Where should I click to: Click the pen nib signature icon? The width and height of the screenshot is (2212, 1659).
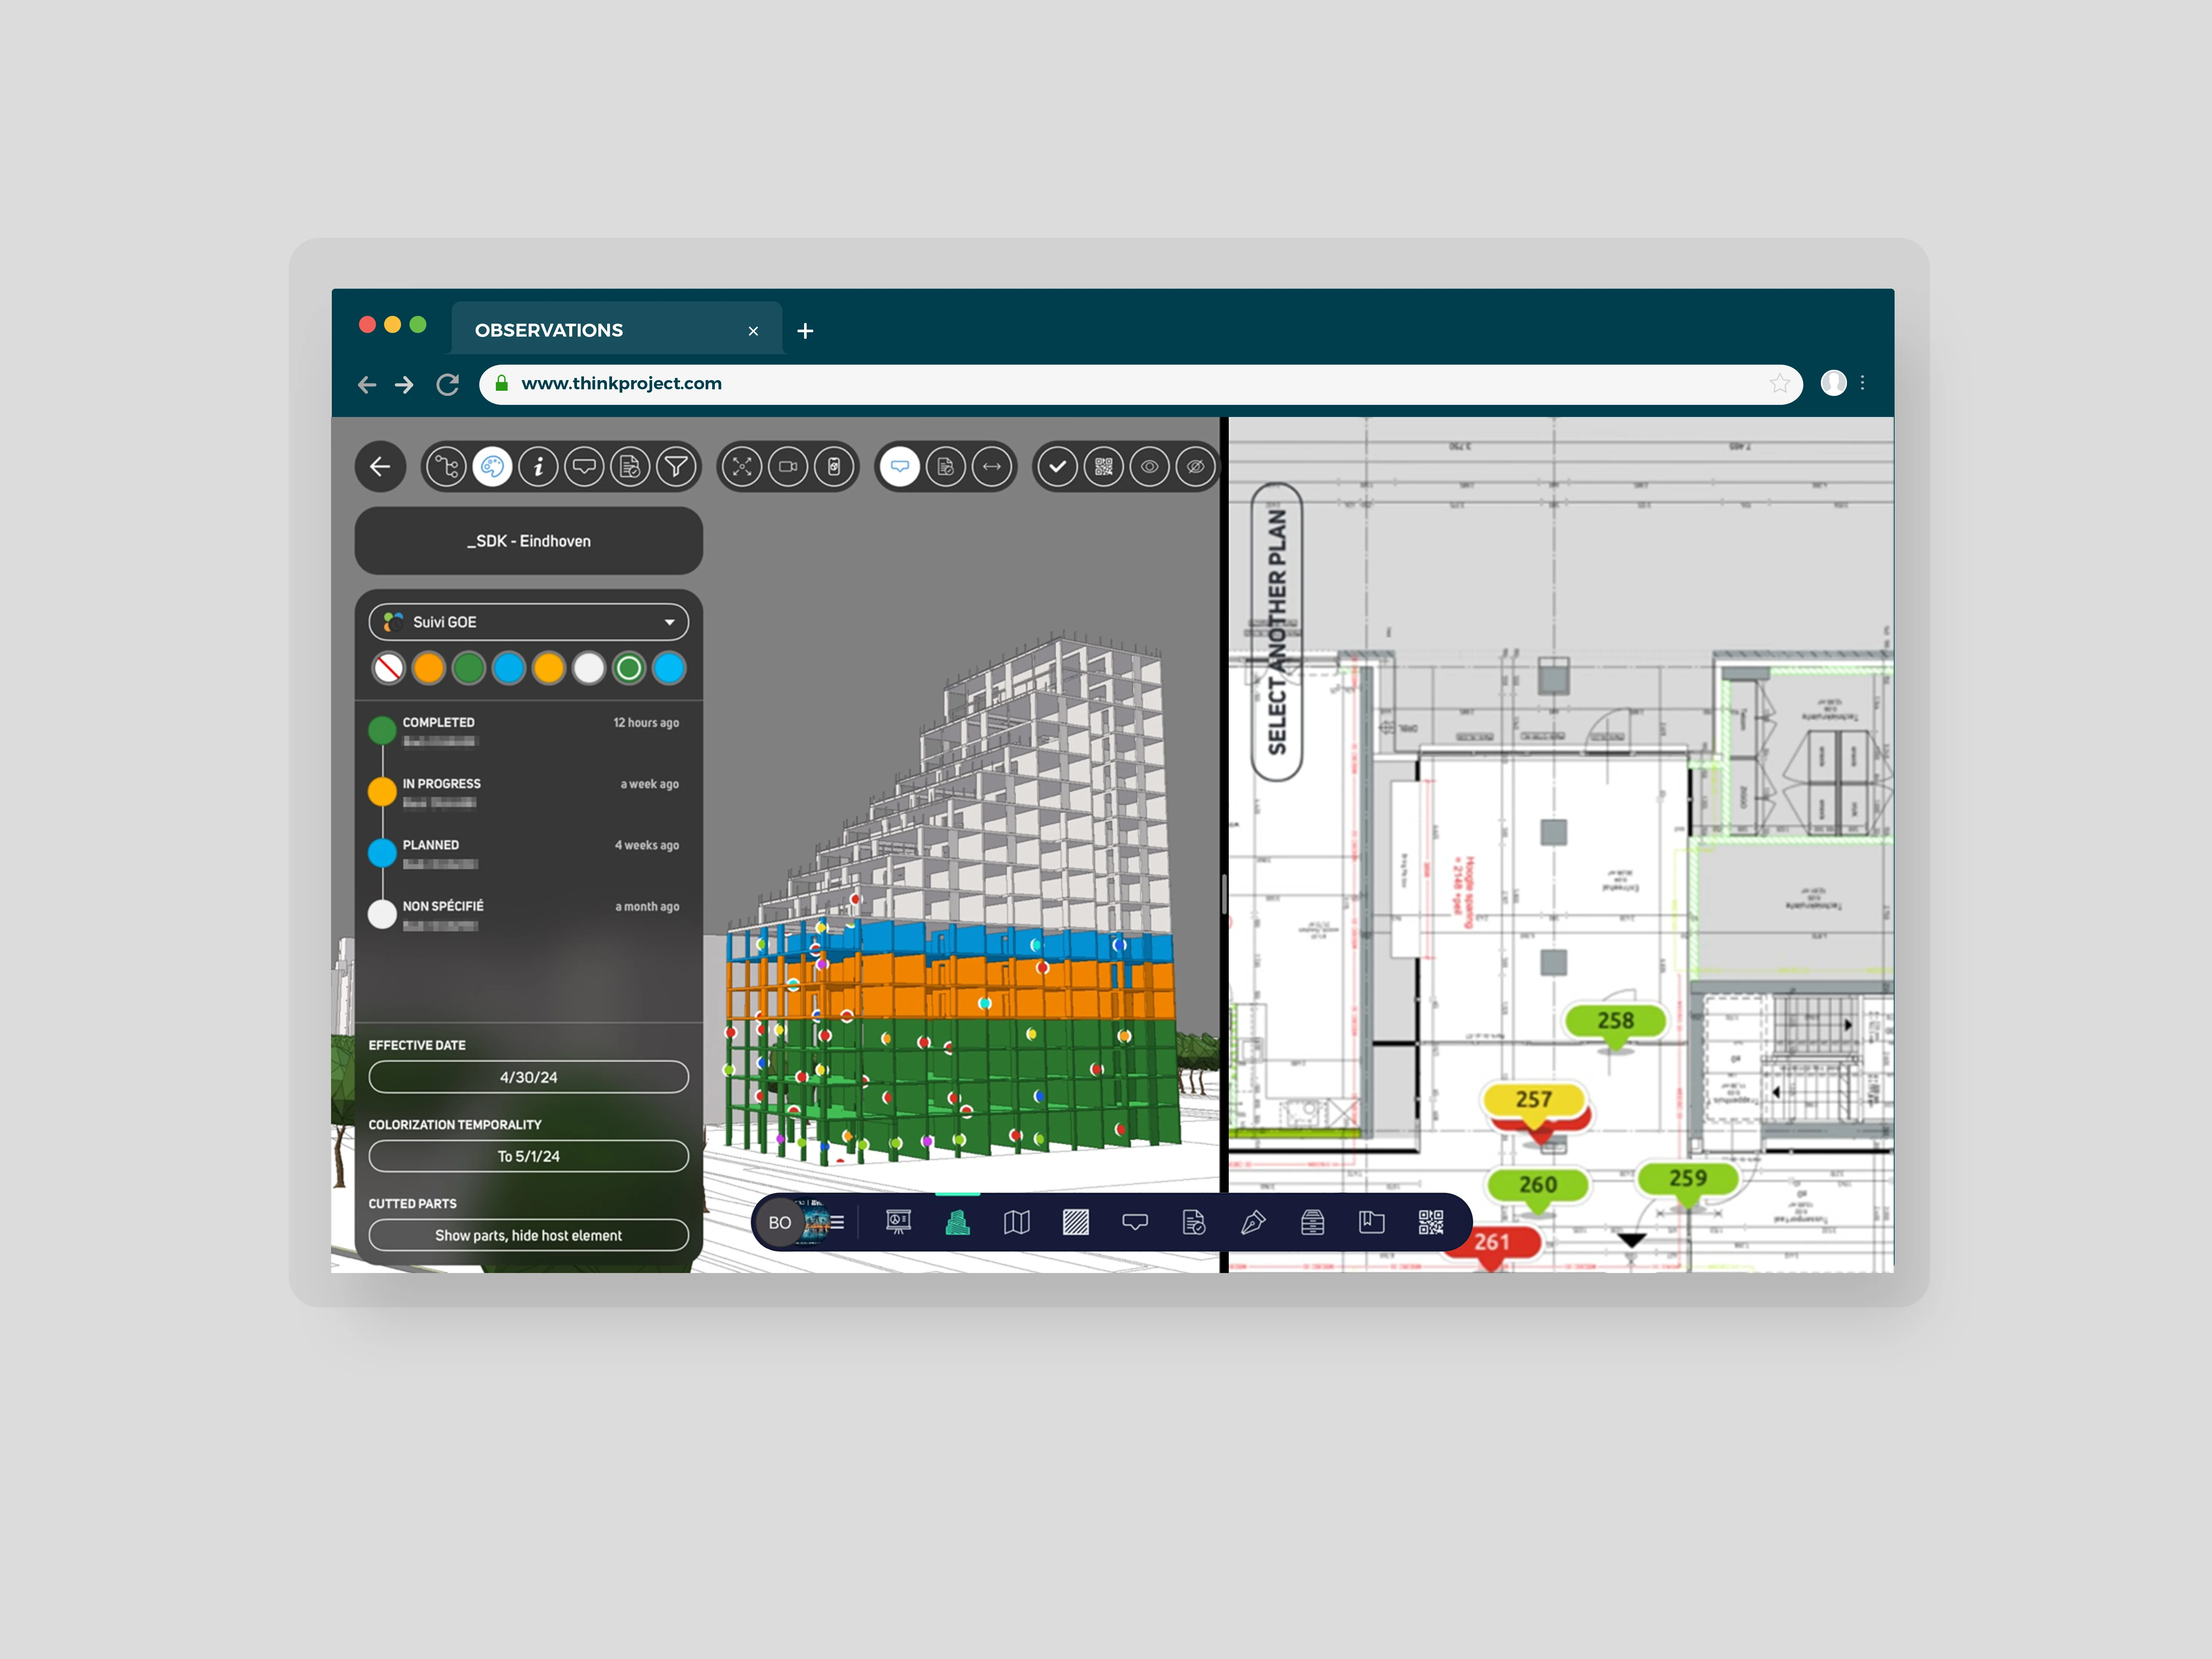(x=1253, y=1222)
